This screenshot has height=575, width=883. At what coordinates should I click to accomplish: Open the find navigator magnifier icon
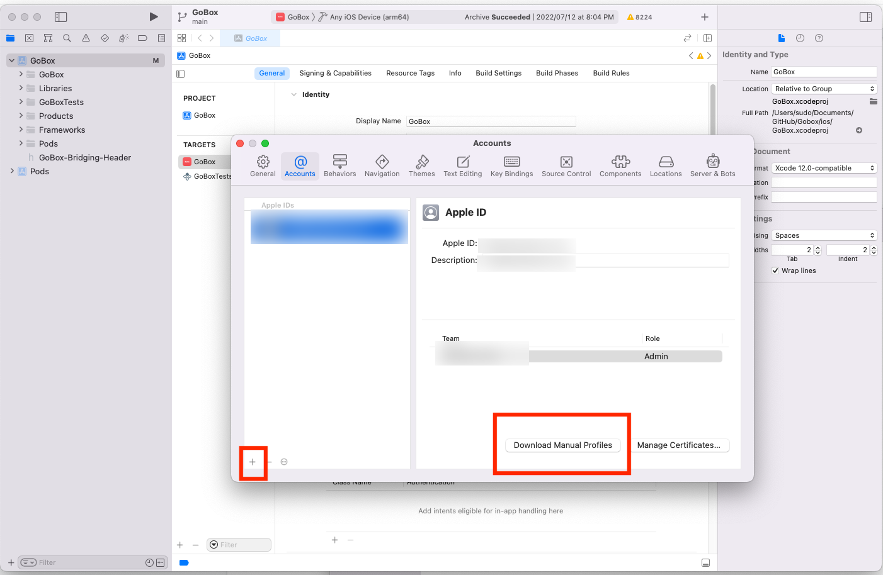point(67,38)
